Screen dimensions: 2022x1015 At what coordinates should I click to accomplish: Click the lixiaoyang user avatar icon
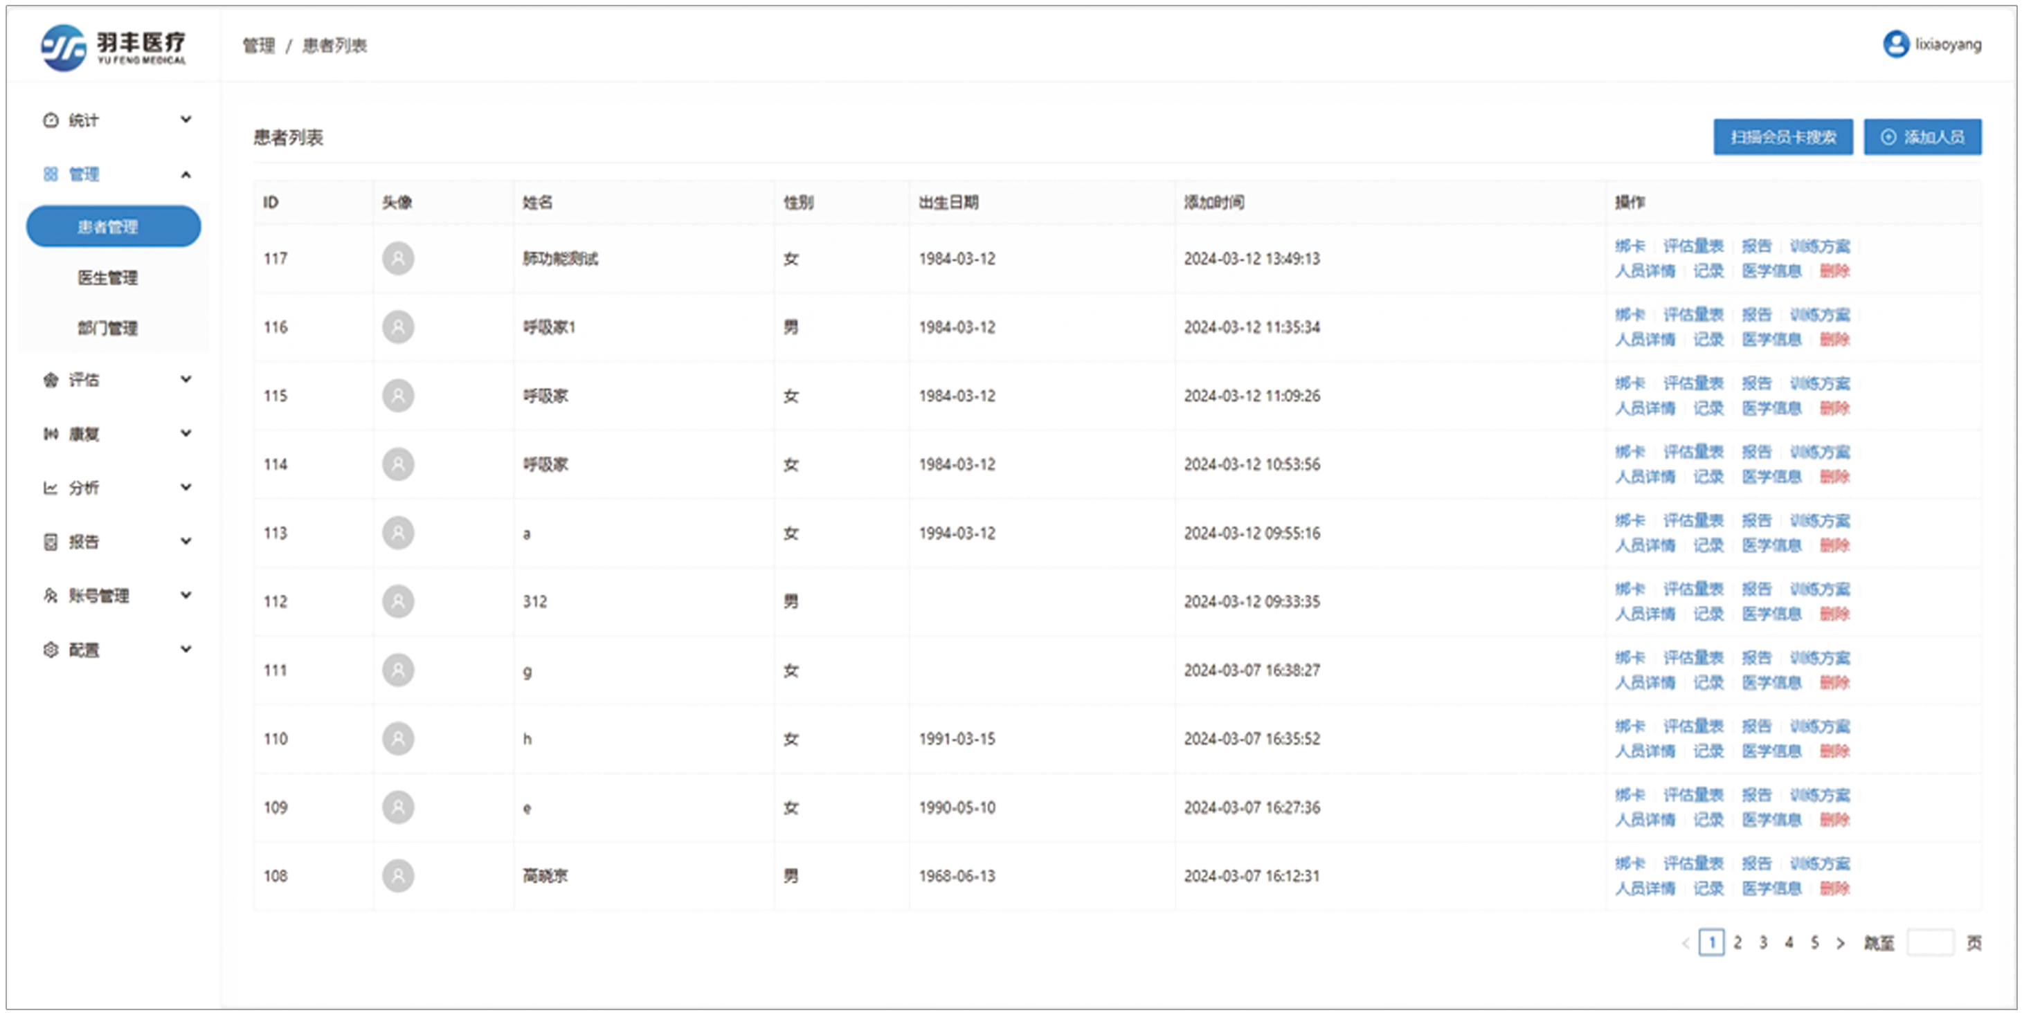pyautogui.click(x=1895, y=44)
